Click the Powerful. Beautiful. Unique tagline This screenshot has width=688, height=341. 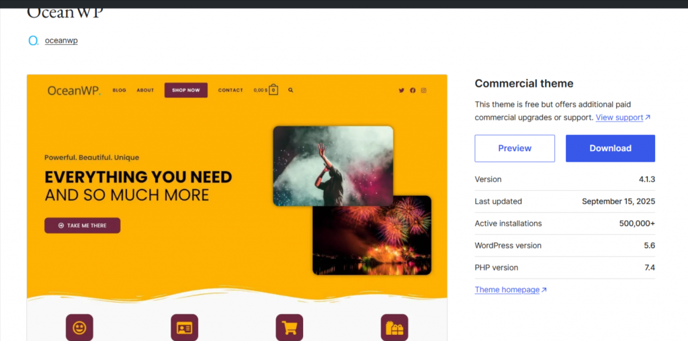[91, 157]
